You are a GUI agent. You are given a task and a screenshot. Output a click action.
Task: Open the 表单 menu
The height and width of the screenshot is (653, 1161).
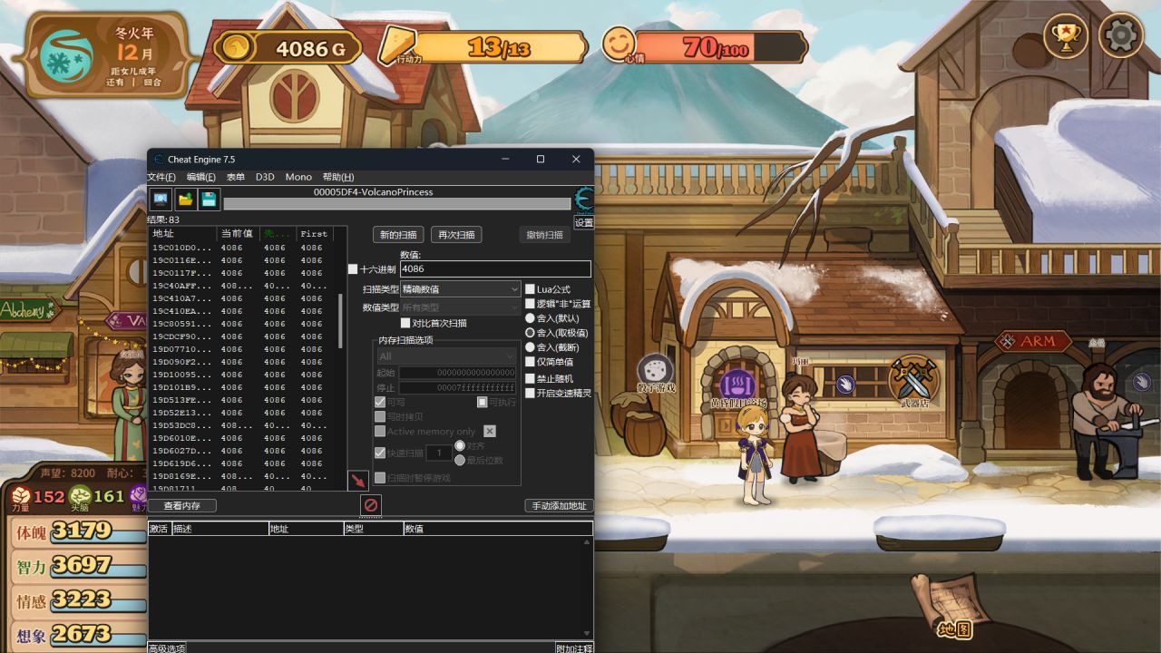[x=235, y=177]
